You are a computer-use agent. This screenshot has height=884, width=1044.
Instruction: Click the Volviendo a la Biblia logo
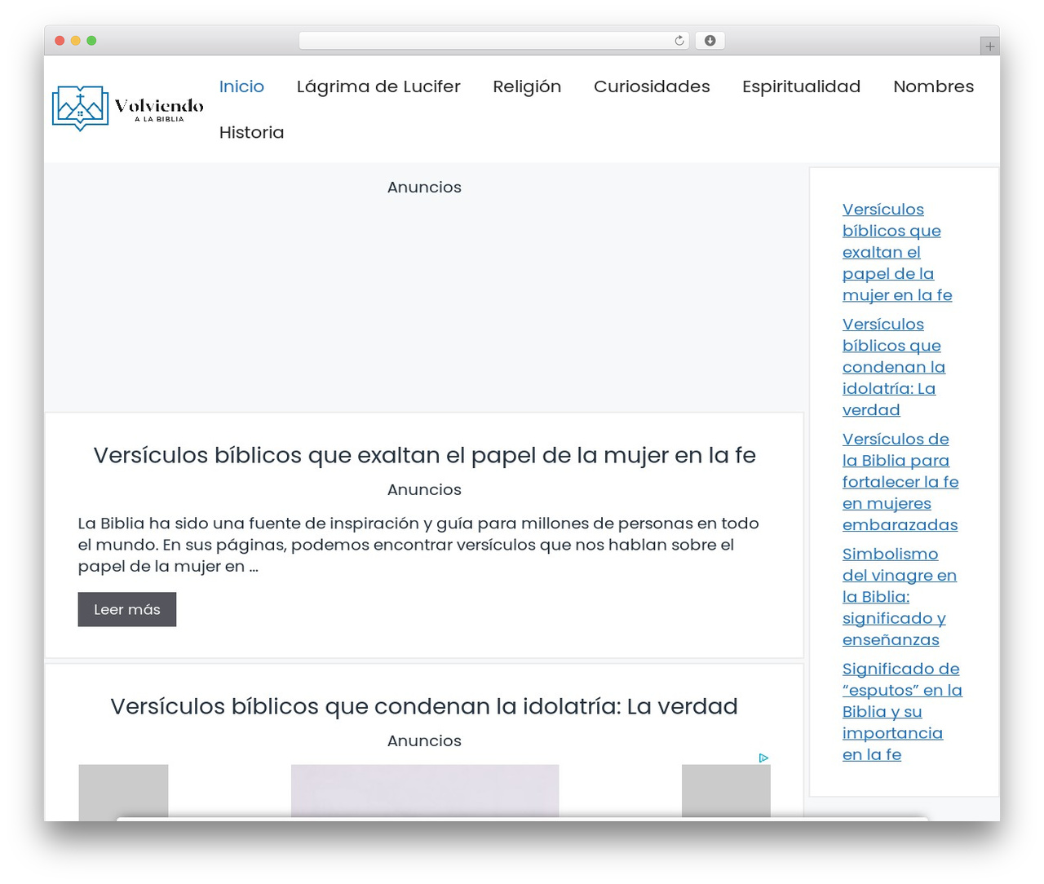click(128, 108)
